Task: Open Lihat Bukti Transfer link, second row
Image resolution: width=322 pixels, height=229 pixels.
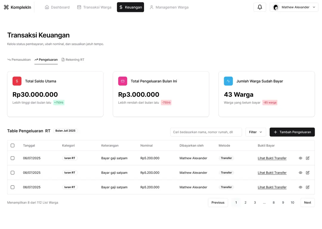Action: (272, 173)
